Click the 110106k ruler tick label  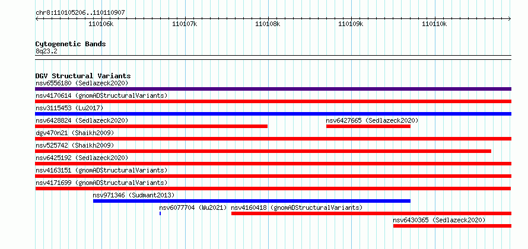101,24
